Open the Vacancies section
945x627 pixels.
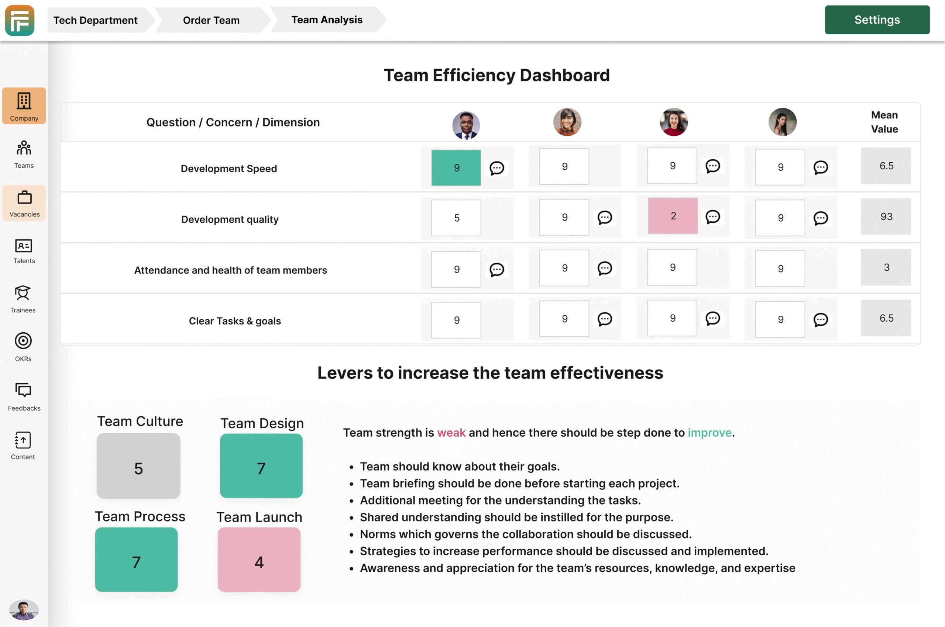[24, 203]
